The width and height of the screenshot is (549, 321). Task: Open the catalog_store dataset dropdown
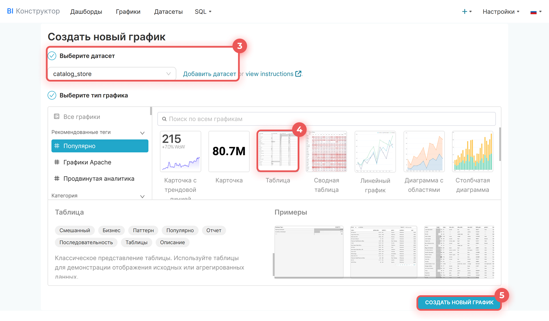(112, 74)
